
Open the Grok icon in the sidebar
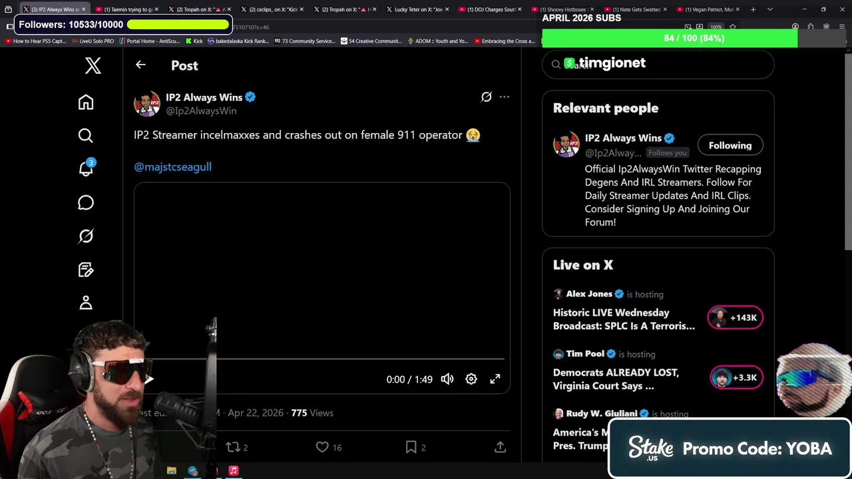click(x=86, y=236)
